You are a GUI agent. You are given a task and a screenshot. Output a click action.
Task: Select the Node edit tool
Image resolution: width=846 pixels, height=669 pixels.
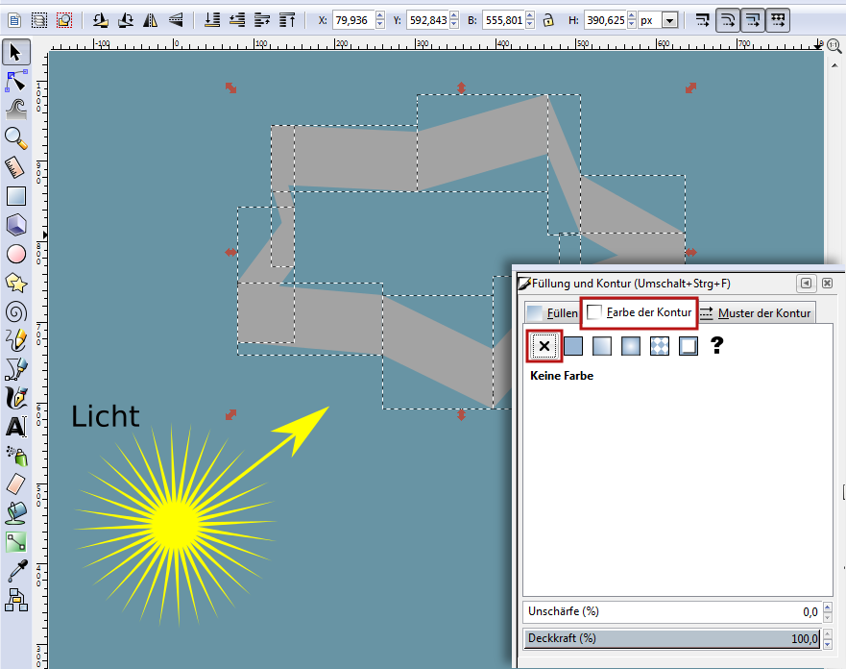15,79
